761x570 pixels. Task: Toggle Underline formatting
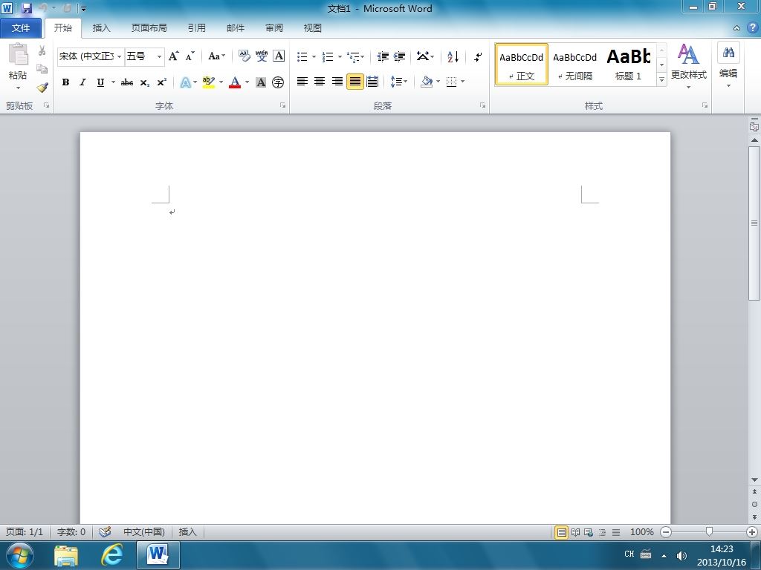(x=100, y=82)
